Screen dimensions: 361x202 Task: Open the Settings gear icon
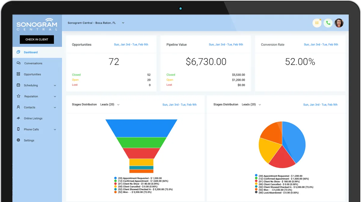pyautogui.click(x=18, y=140)
